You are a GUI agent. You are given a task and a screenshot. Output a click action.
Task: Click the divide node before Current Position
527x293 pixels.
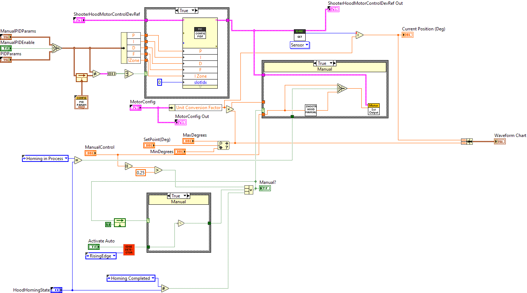pyautogui.click(x=359, y=35)
